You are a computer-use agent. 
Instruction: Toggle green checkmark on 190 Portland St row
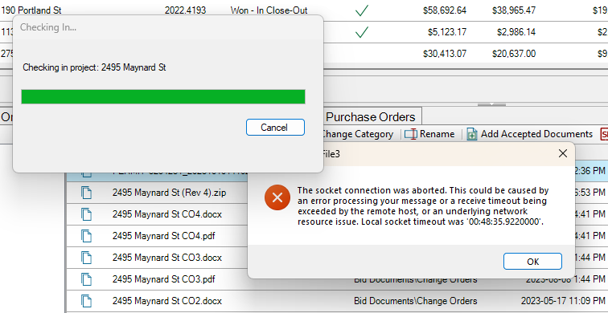coord(361,10)
